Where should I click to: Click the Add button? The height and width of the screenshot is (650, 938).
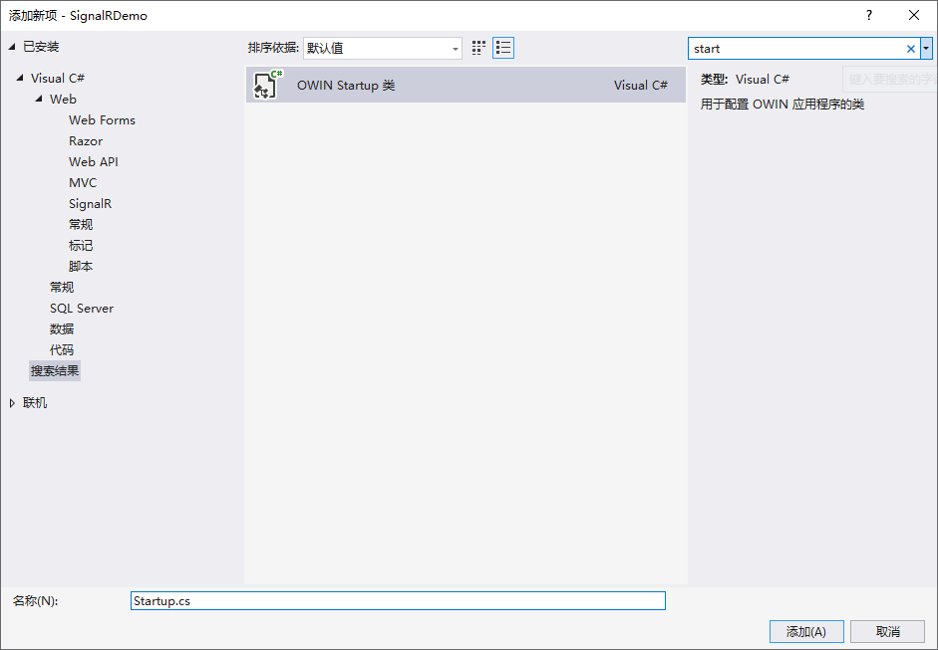805,631
